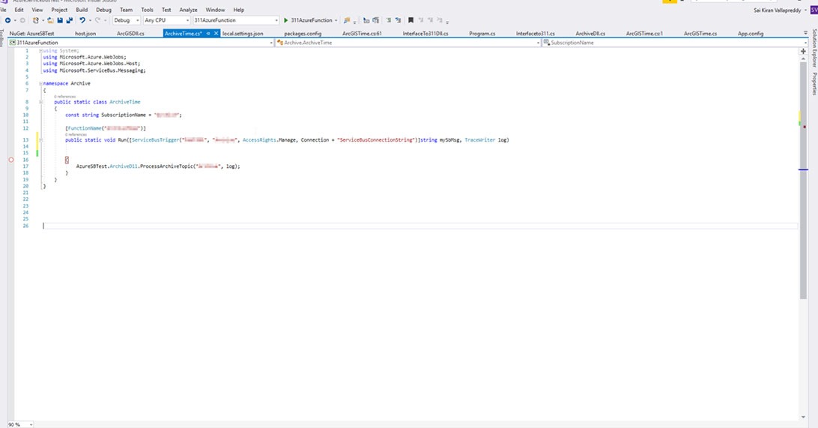Viewport: 818px width, 428px height.
Task: Start debugging 311AzureFunction with green play
Action: point(286,20)
